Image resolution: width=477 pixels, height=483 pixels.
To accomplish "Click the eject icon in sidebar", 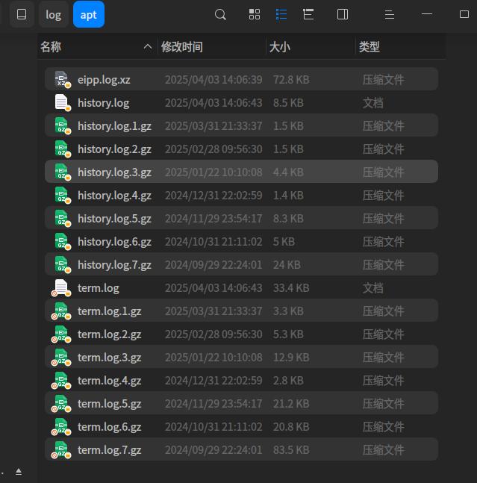I will pos(19,471).
